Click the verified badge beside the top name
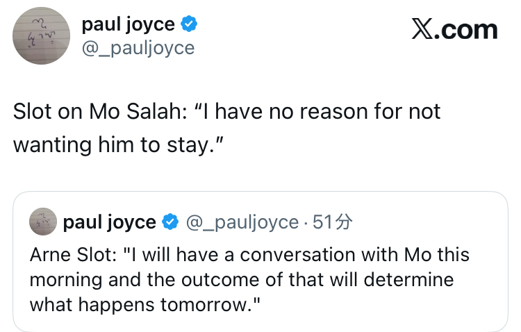521x332 pixels. 189,25
